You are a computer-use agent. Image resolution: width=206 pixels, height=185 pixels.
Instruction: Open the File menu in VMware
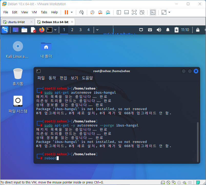click(6, 12)
